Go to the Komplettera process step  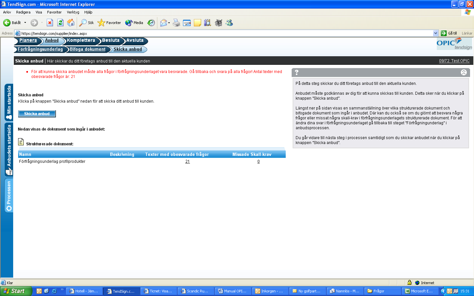(81, 40)
